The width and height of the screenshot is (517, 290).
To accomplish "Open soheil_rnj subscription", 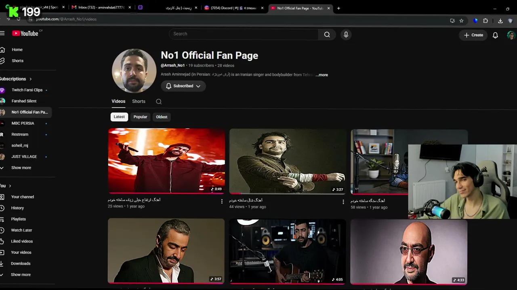I will 20,145.
